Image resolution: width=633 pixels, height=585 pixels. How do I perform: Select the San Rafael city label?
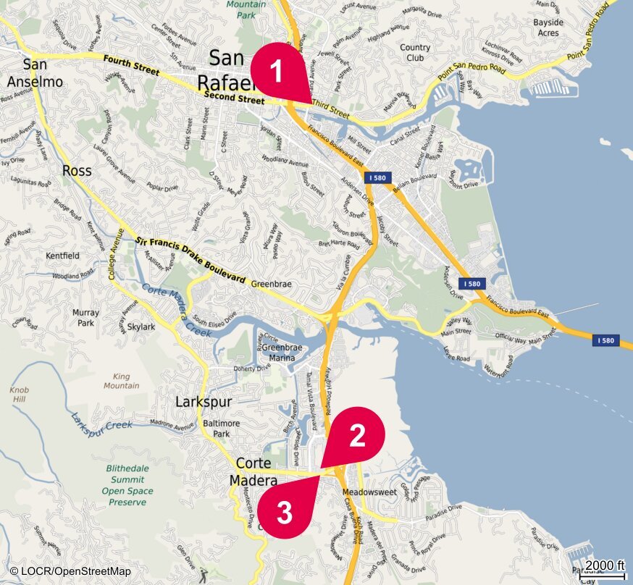pos(226,70)
